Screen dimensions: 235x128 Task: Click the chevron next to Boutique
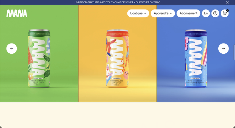pyautogui.click(x=145, y=13)
